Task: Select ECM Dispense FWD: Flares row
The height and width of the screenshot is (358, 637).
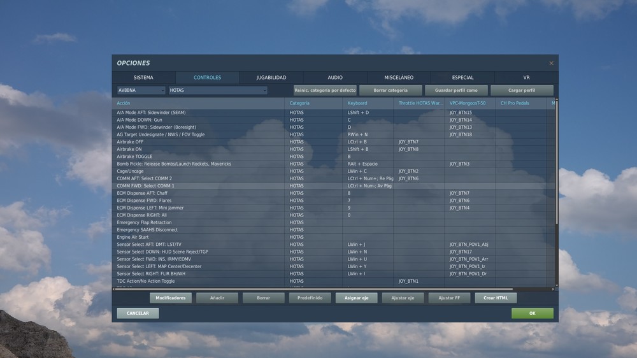Action: [334, 200]
